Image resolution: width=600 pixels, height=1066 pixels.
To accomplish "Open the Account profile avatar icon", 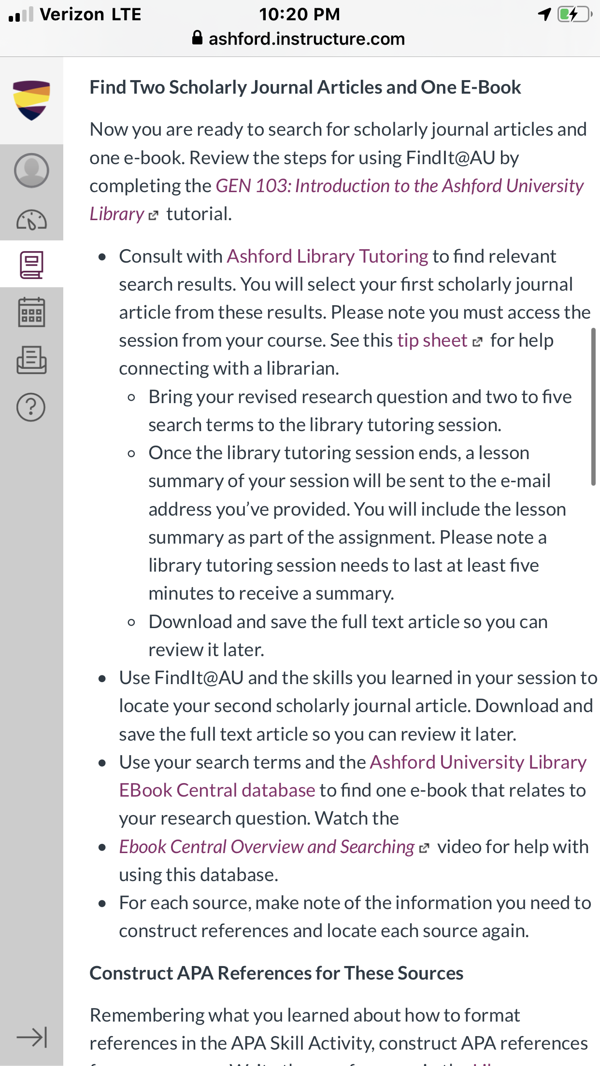I will pos(31,170).
